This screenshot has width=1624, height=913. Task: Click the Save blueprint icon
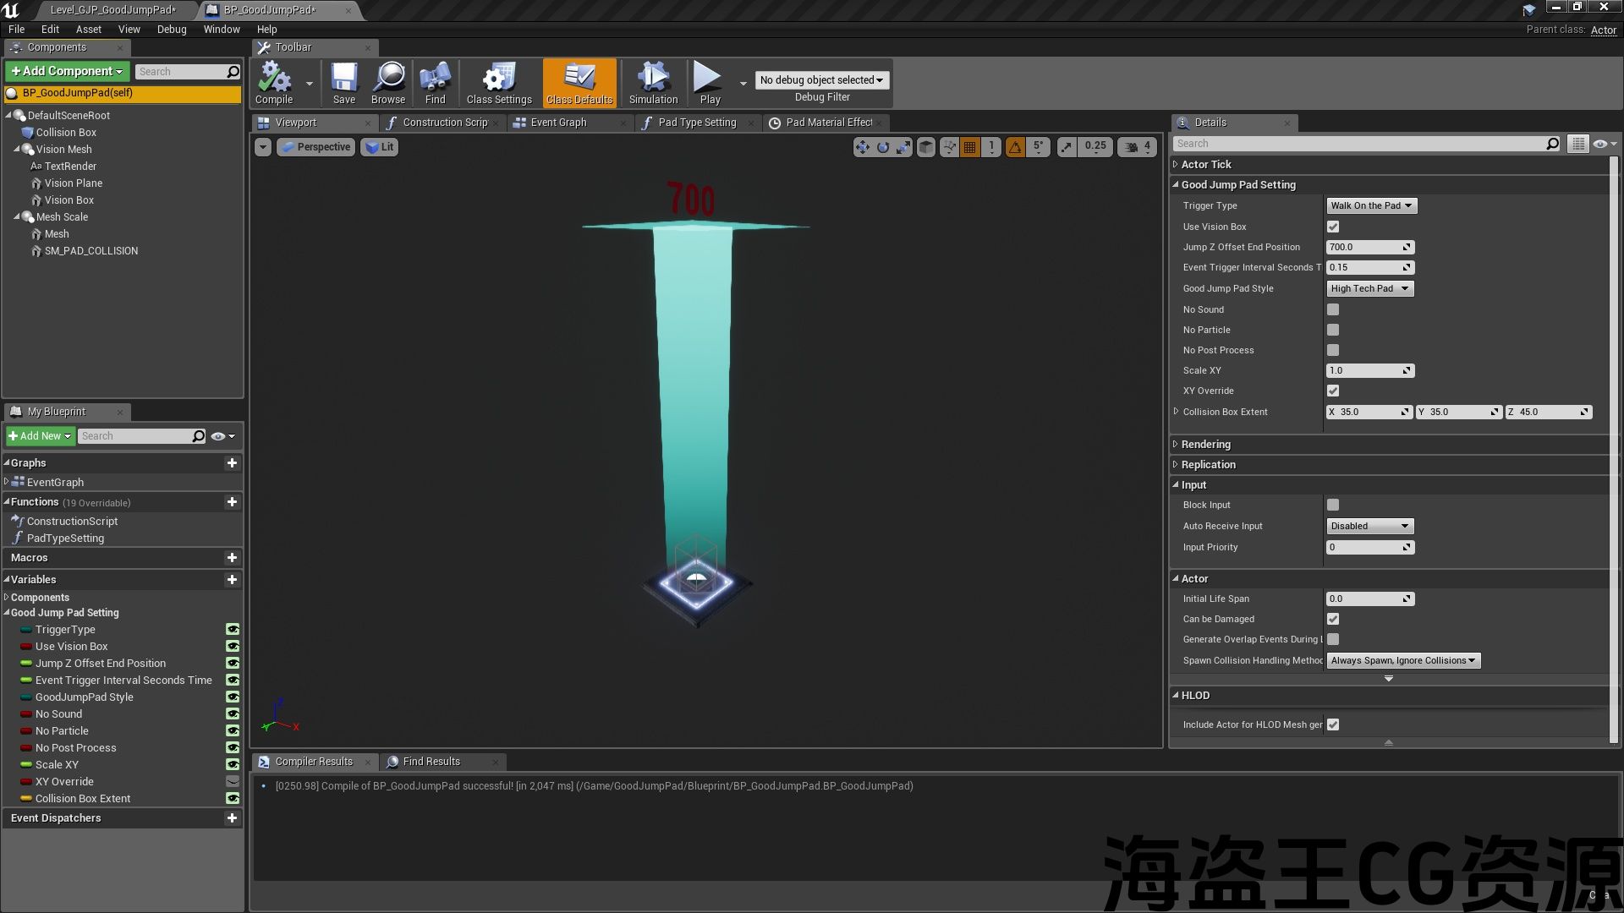click(344, 82)
